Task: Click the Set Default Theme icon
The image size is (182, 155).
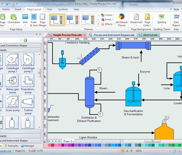Action: tap(122, 20)
